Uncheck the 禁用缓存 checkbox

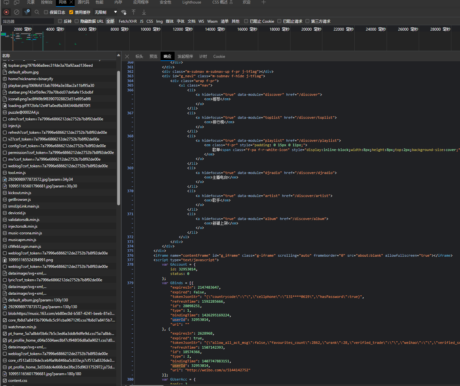click(71, 12)
